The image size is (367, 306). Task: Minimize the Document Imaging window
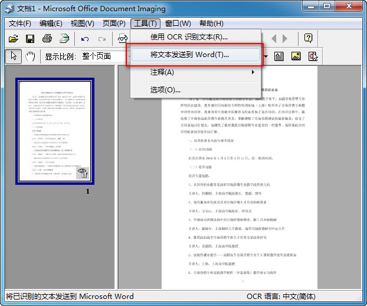point(310,6)
